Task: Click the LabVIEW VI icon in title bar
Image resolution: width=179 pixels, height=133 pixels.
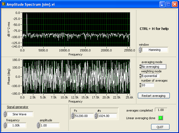Action: 4,4
